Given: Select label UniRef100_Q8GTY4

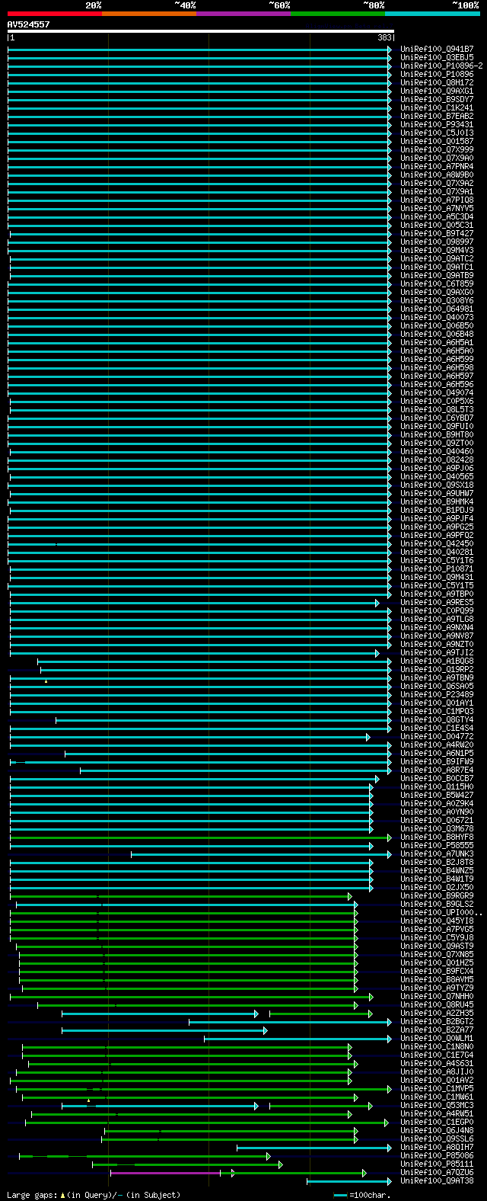Looking at the screenshot, I should (x=437, y=719).
